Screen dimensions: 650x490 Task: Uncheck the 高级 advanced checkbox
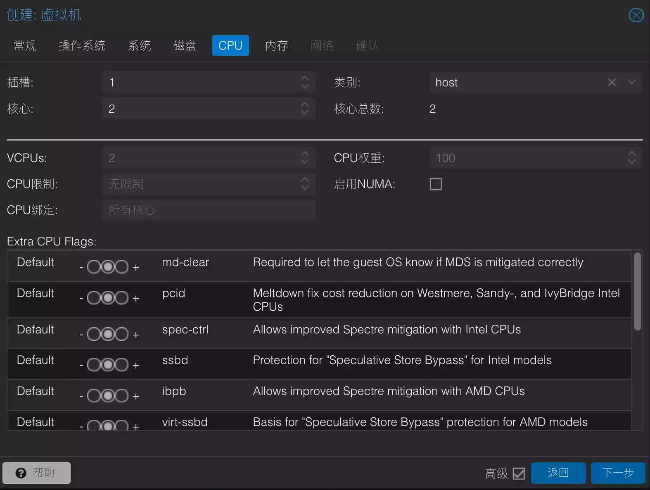pos(519,473)
